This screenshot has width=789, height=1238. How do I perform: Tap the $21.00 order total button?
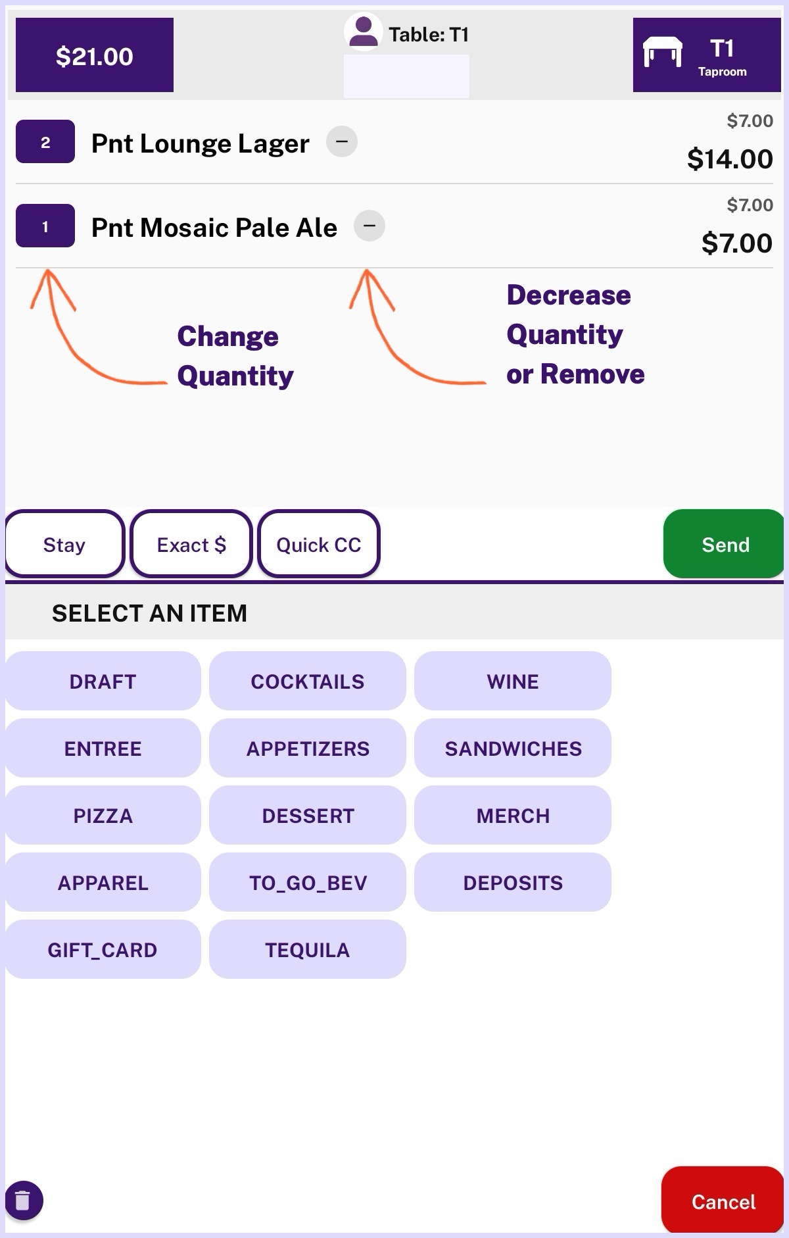click(x=95, y=55)
